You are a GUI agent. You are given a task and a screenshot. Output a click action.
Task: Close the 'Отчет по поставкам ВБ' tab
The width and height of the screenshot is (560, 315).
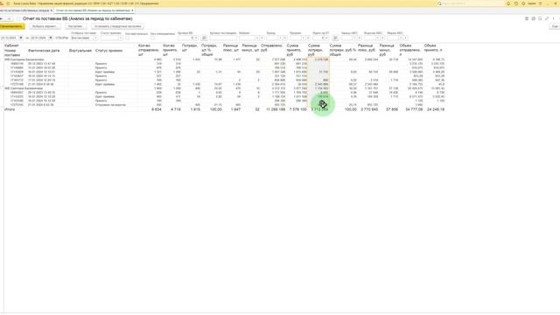132,10
